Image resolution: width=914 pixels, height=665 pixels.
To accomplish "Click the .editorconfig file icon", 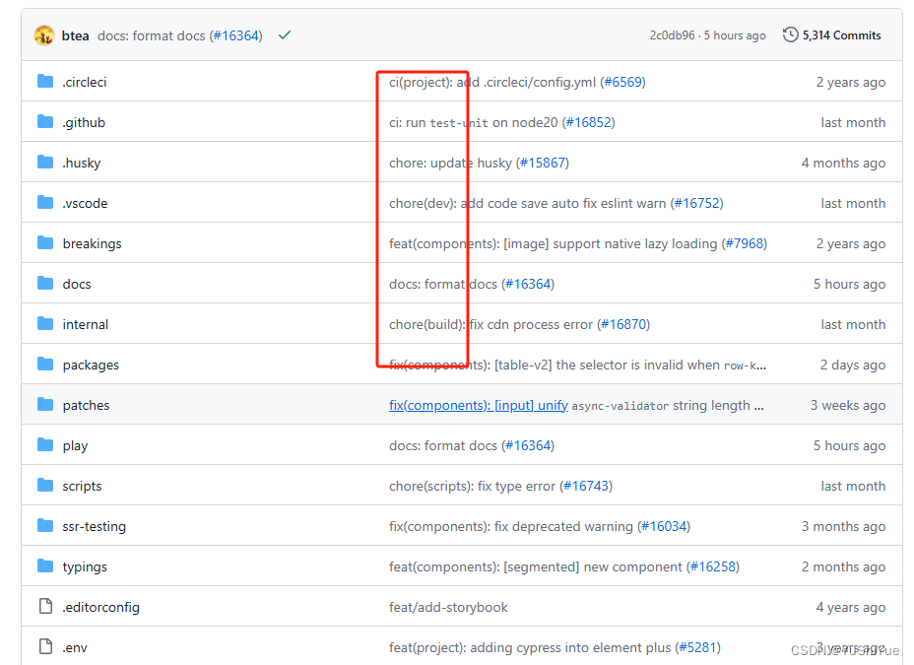I will point(45,607).
